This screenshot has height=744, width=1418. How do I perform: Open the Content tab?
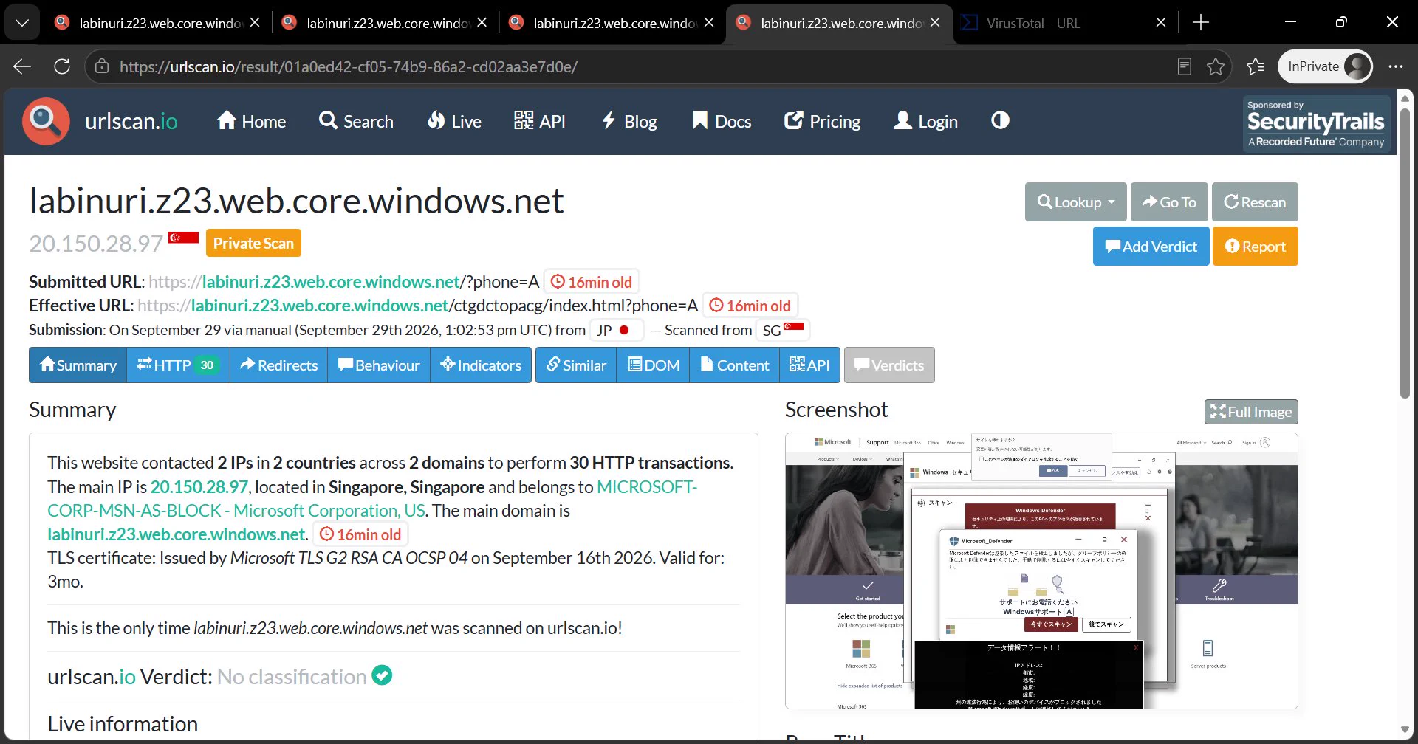tap(735, 365)
